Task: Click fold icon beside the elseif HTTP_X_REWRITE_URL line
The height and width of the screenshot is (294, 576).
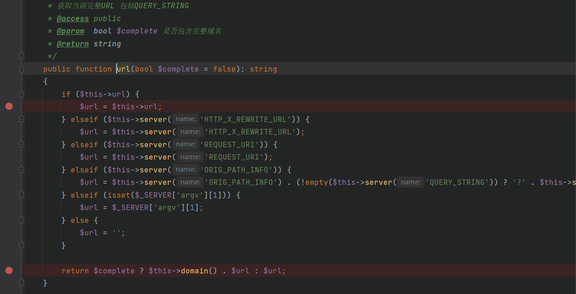Action: (21, 119)
